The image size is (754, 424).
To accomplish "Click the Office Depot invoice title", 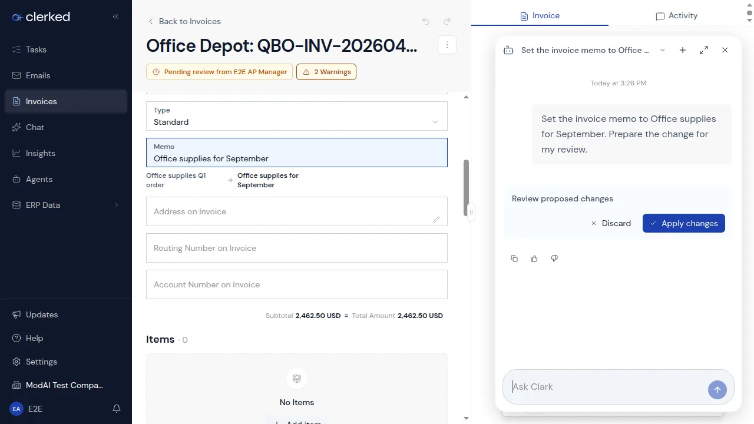I will (282, 45).
